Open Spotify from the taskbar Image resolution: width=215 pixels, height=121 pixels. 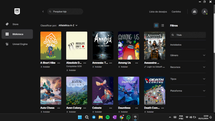(x=107, y=117)
